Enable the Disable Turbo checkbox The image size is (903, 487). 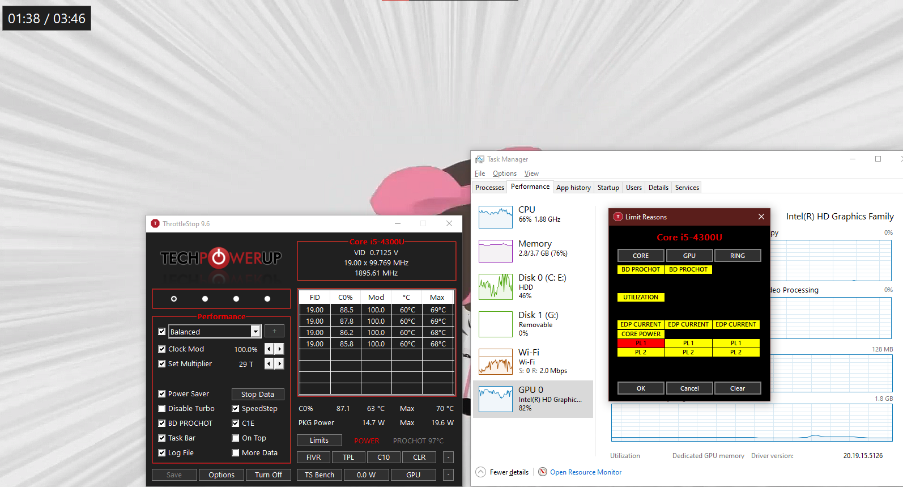tap(162, 409)
